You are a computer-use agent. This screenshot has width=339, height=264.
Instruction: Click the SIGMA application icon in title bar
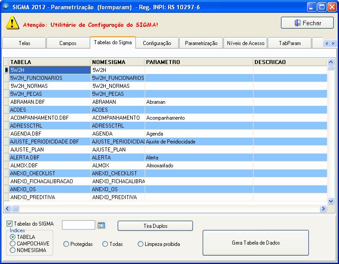click(x=6, y=7)
